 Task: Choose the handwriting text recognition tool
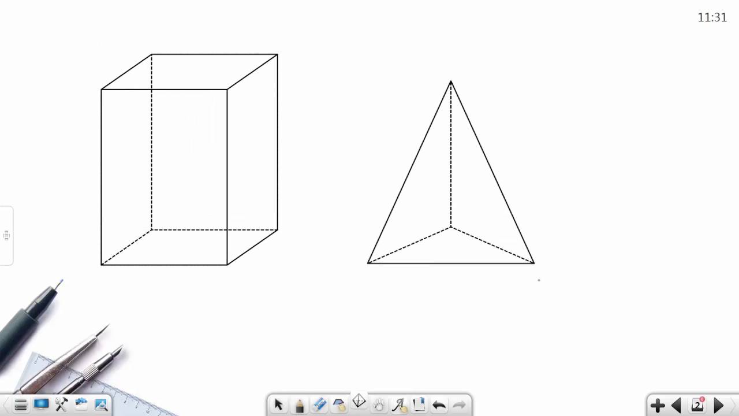coord(399,405)
